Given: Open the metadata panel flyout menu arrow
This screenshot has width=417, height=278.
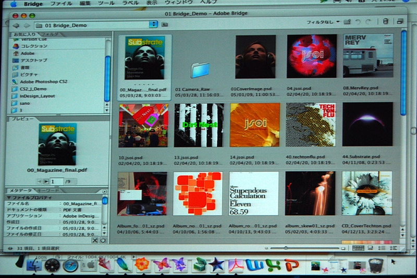Looking at the screenshot, I should coord(105,191).
